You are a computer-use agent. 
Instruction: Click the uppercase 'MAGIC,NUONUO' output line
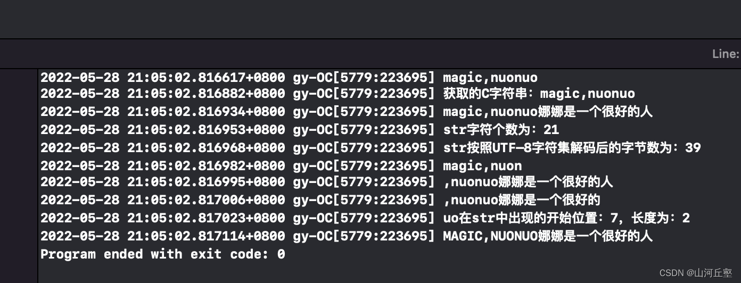coord(547,236)
